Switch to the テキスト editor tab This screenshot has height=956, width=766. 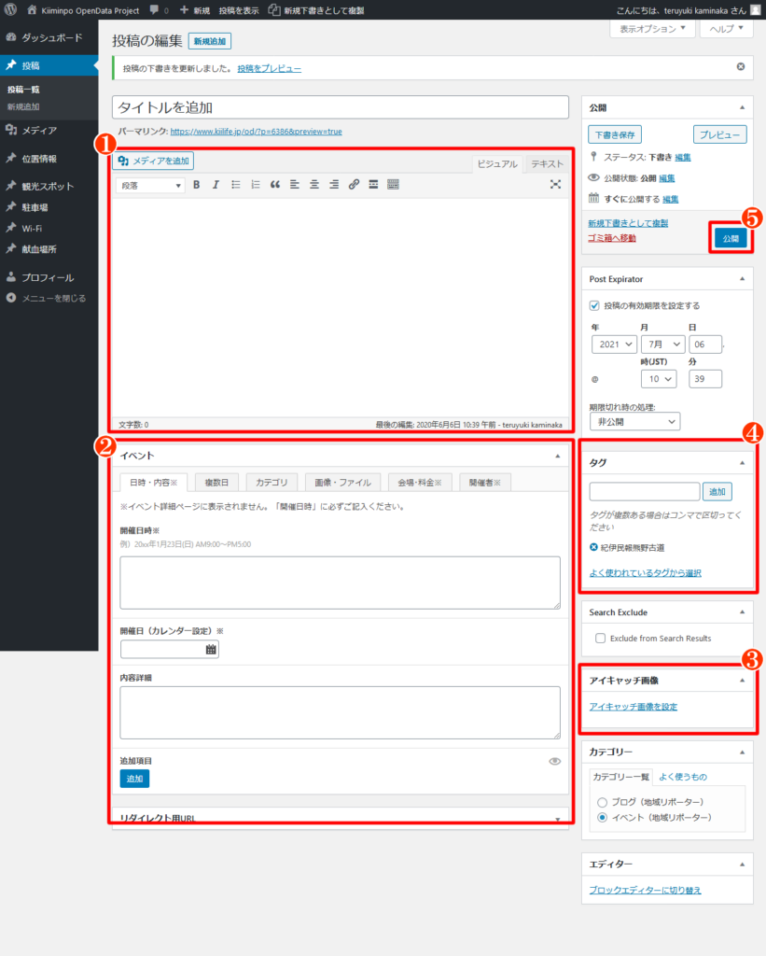tap(547, 163)
